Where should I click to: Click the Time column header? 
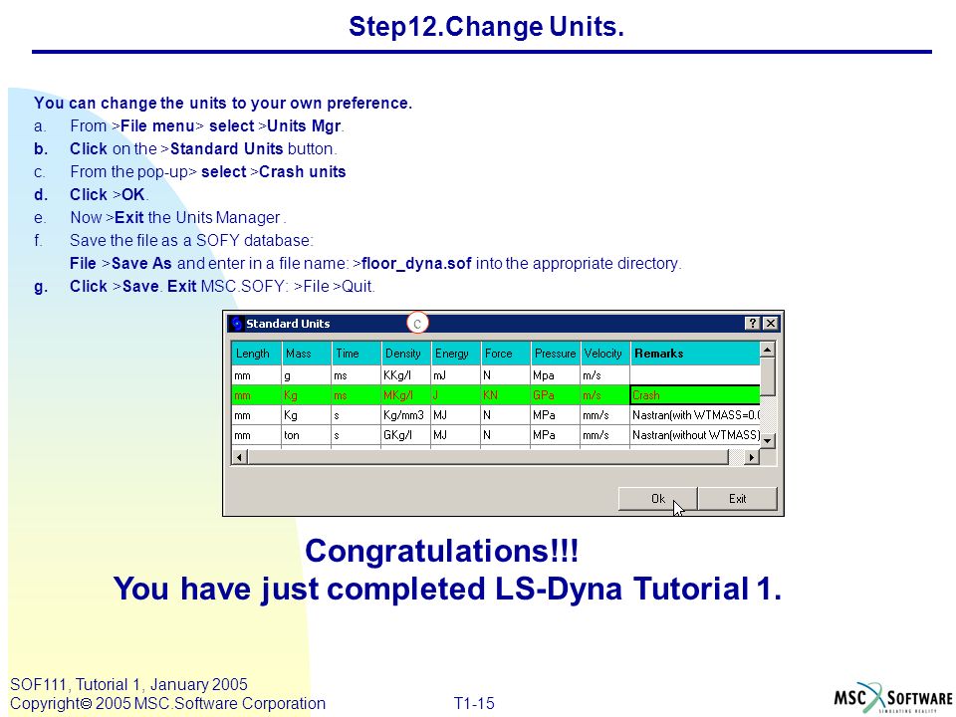357,354
